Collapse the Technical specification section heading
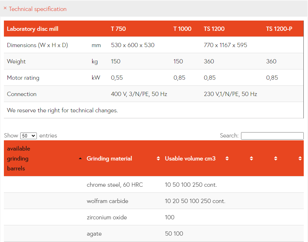Image resolution: width=308 pixels, height=242 pixels. [x=38, y=9]
